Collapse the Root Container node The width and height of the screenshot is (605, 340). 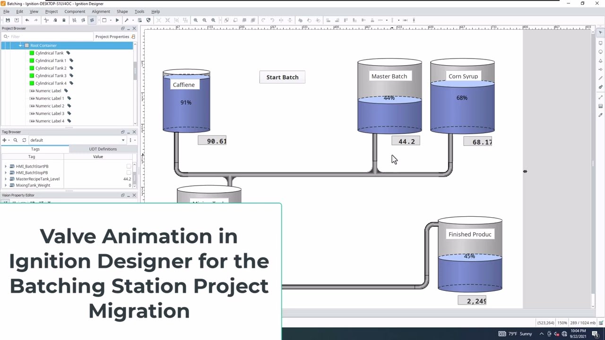coord(20,45)
